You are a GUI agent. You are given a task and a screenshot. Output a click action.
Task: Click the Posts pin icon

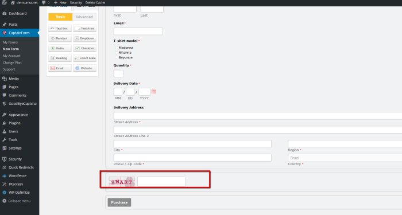click(5, 24)
